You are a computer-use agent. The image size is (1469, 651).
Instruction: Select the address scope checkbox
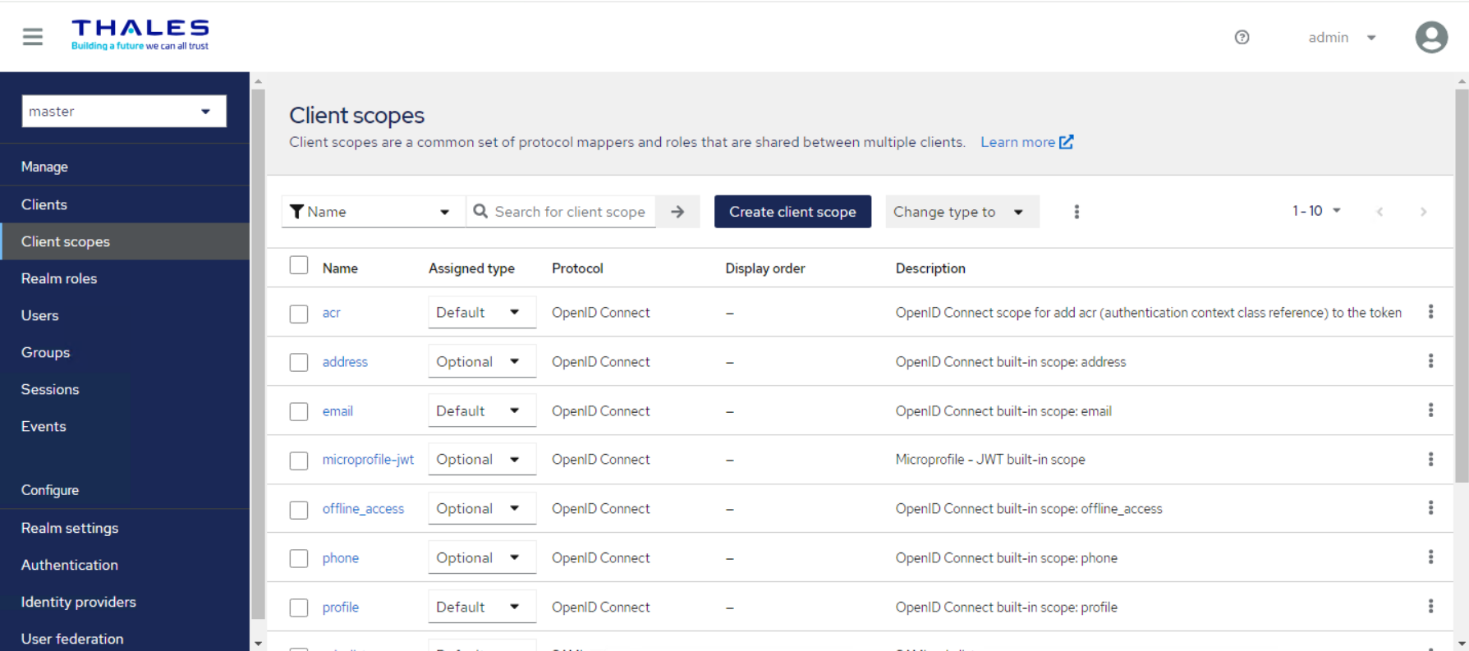click(299, 362)
